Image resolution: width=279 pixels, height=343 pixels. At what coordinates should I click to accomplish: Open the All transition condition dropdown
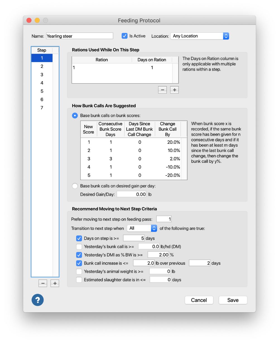[142, 228]
